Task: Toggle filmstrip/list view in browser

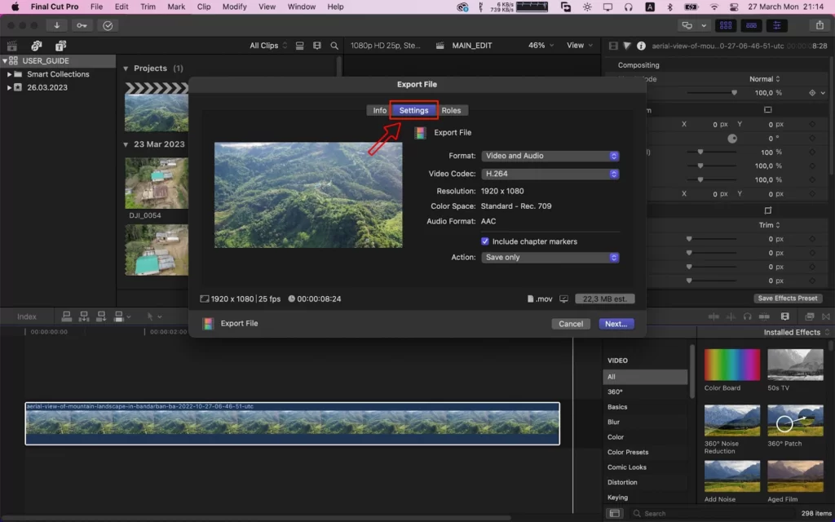Action: [x=317, y=46]
